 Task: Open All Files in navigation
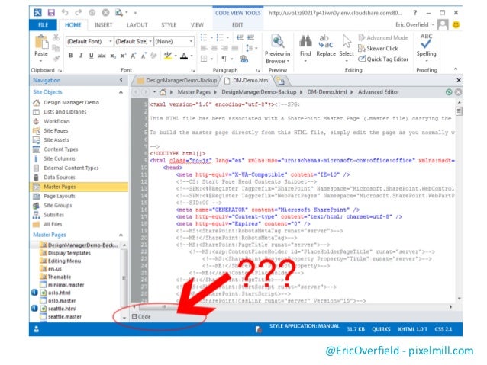tap(53, 224)
